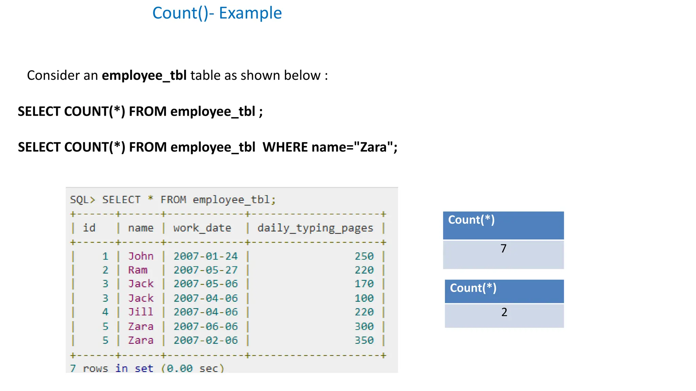The height and width of the screenshot is (391, 696).
Task: Click the lower 'Count(*)' result header
Action: pyautogui.click(x=504, y=291)
